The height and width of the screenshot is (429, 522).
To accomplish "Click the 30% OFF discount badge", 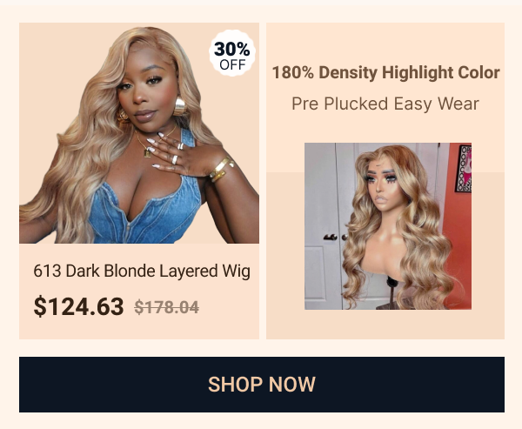I will coord(232,53).
